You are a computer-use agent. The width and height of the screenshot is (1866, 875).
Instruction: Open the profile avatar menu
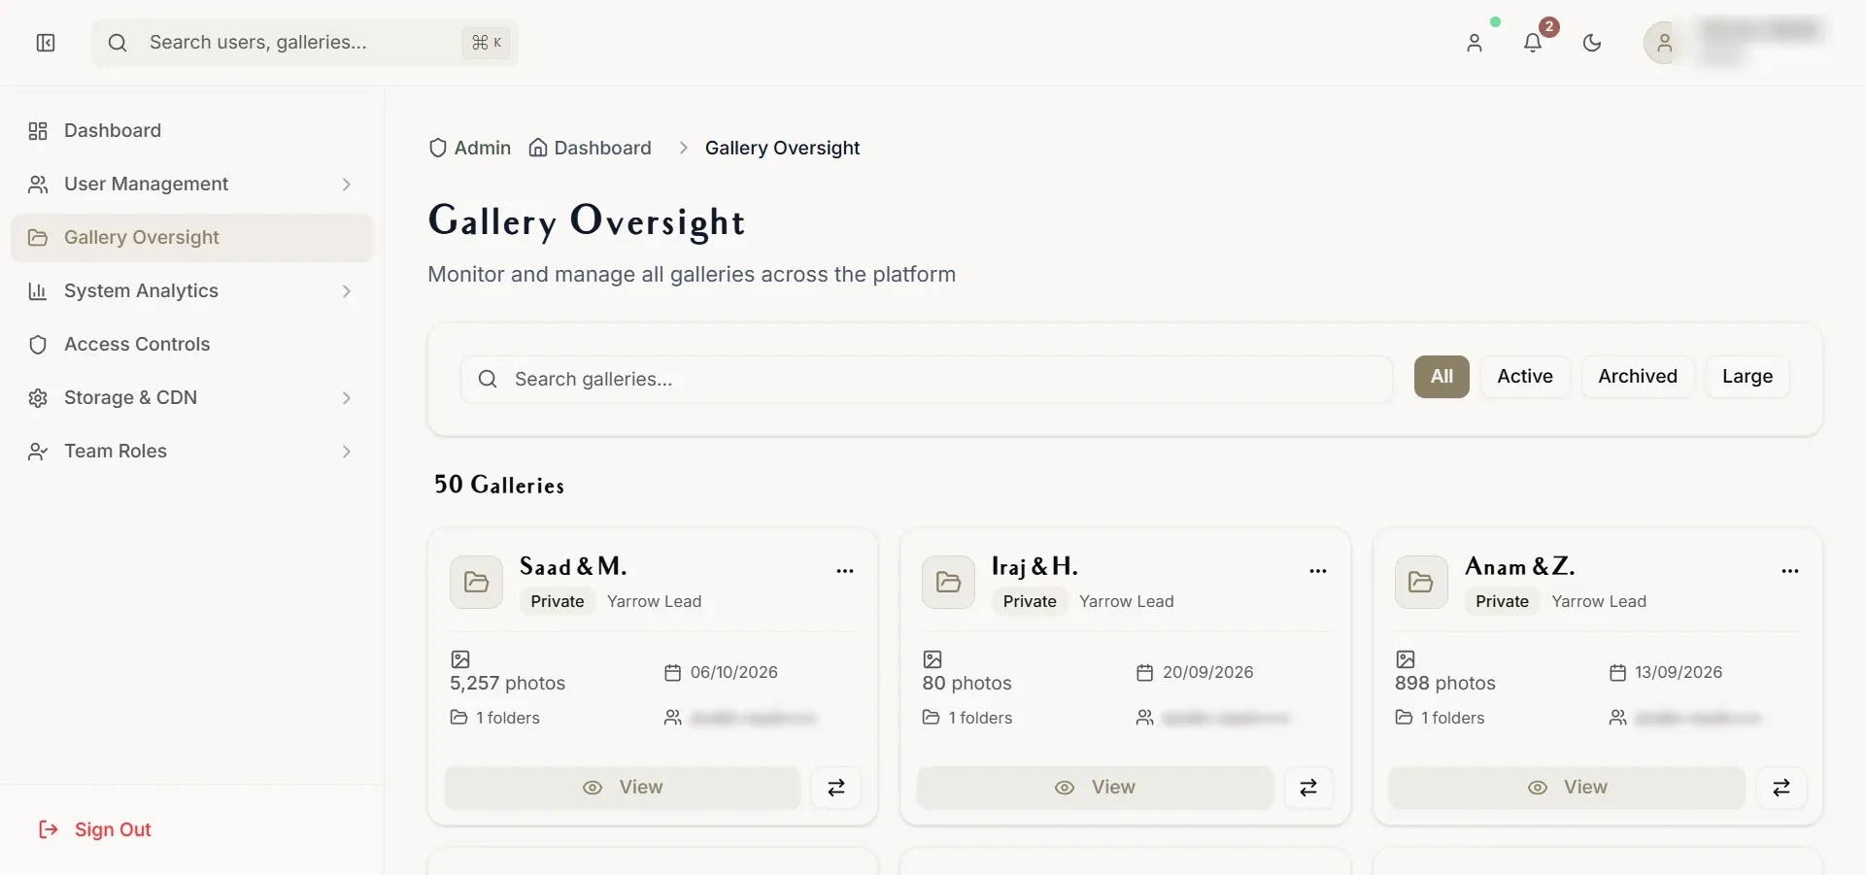coord(1664,43)
